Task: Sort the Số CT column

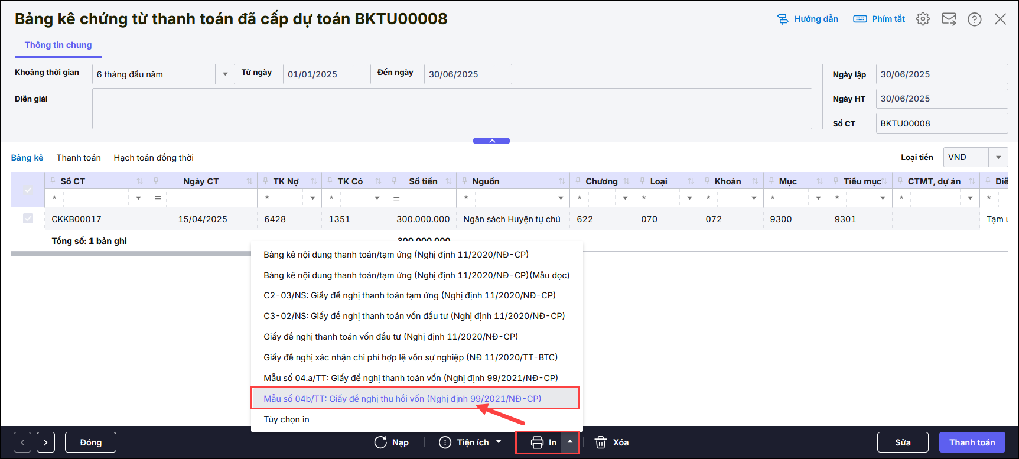Action: coord(140,181)
